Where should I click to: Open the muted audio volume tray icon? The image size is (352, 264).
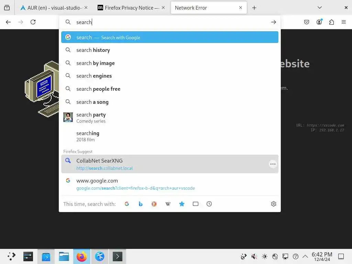tap(254, 256)
